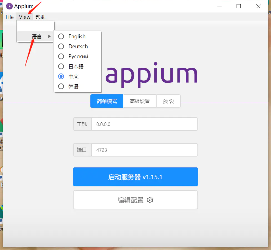
Task: Focus the 端口 port input field
Action: coord(145,150)
